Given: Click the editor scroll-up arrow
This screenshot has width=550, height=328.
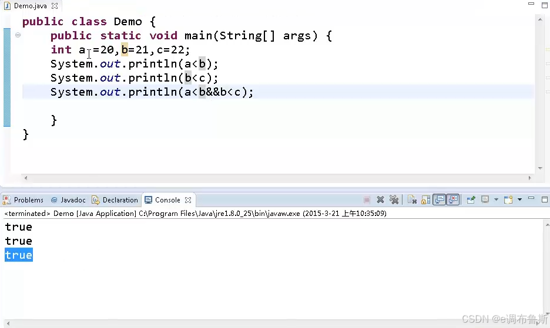Looking at the screenshot, I should pos(540,19).
